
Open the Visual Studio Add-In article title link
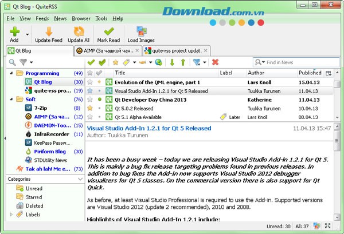tap(149, 128)
